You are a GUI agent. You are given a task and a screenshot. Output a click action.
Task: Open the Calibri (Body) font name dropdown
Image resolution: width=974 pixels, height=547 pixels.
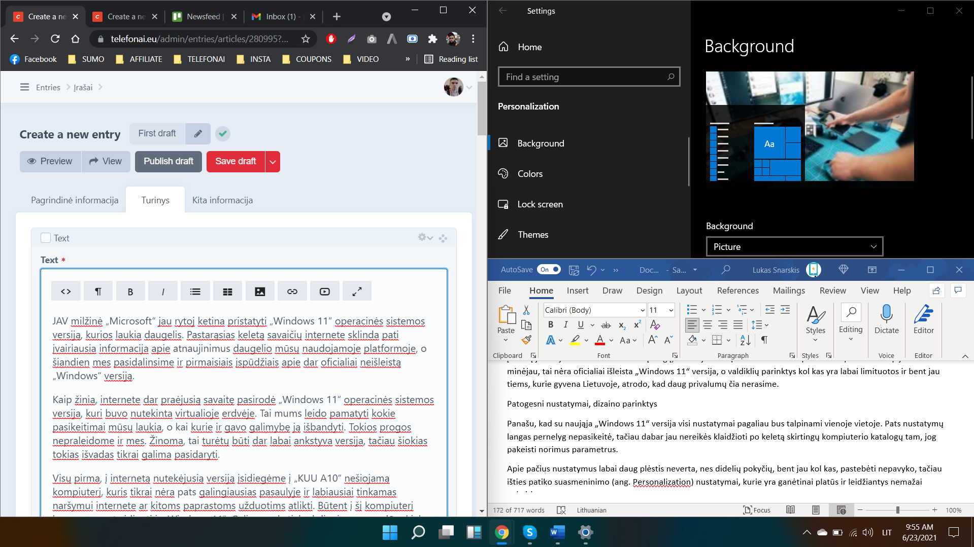[x=642, y=310]
